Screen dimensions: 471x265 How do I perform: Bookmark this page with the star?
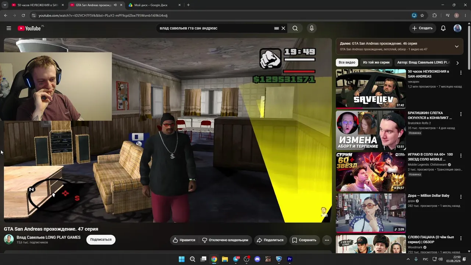tap(422, 15)
